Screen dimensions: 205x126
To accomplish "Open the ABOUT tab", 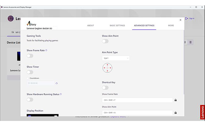I will pyautogui.click(x=91, y=26).
